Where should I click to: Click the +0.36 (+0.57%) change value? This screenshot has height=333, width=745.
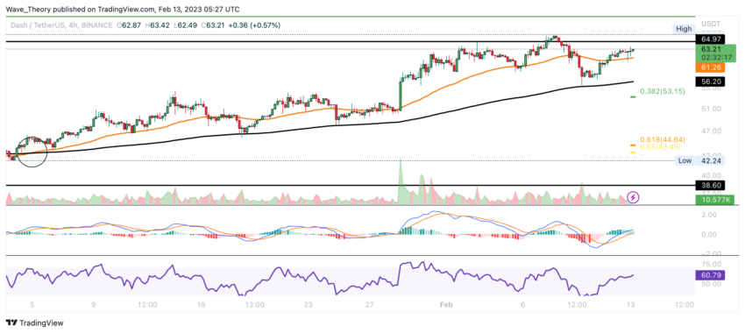(253, 25)
